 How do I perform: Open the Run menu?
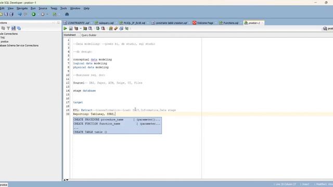(x=33, y=8)
